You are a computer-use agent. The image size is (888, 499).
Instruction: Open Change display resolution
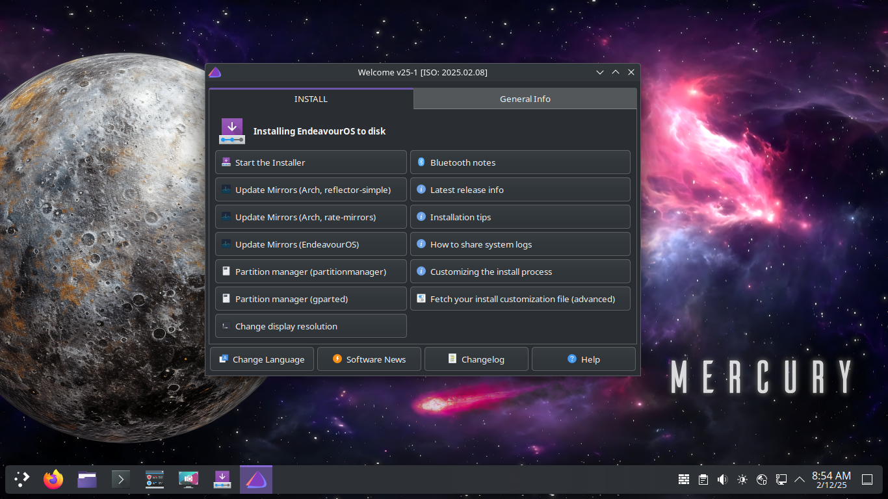[311, 326]
